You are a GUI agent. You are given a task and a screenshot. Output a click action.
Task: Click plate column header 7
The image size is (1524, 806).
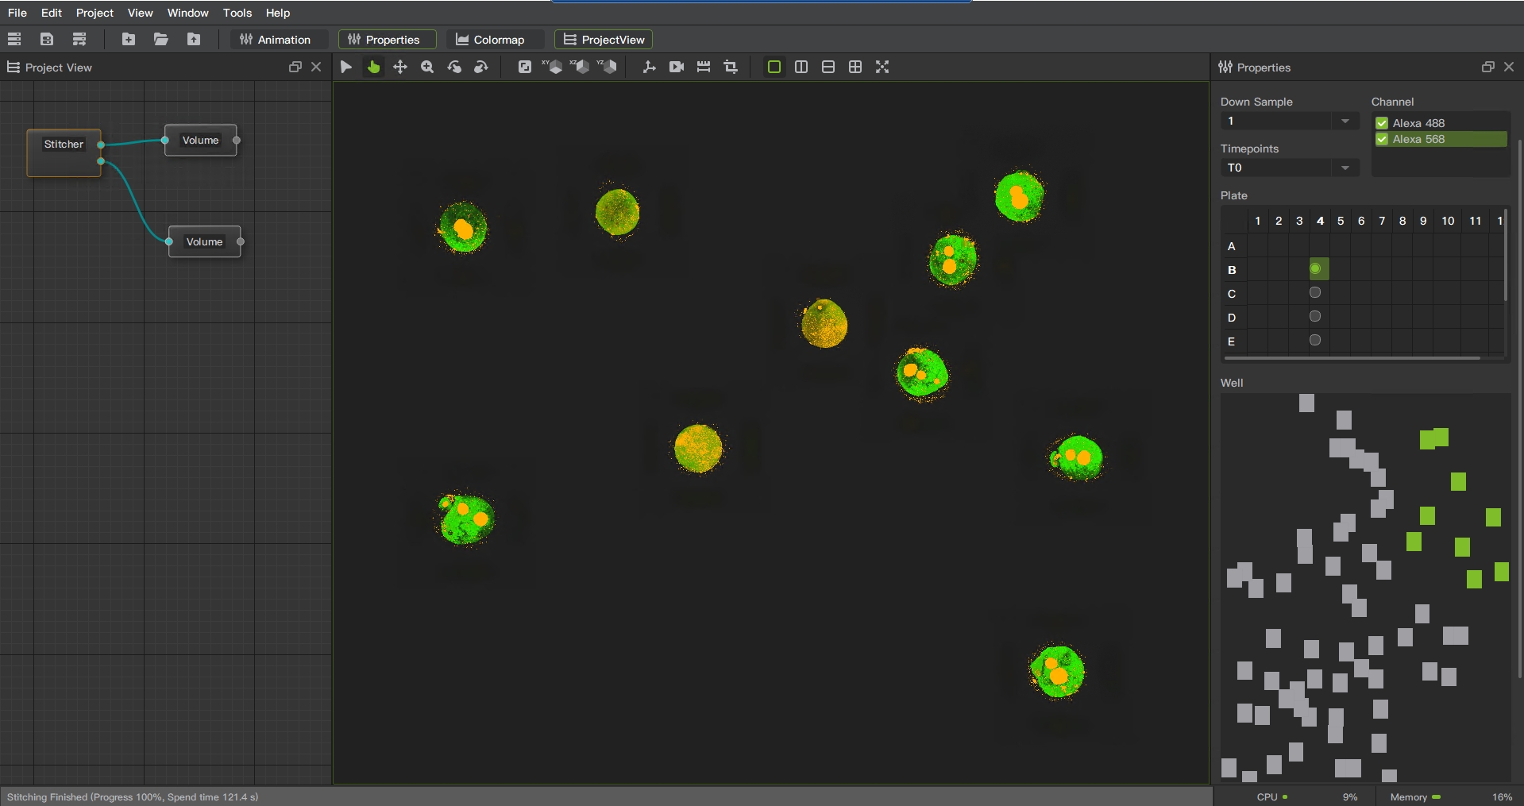coord(1382,221)
